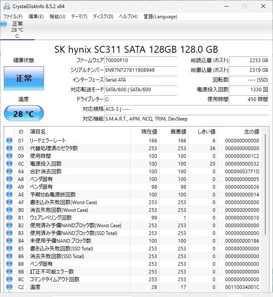Click the 生の値 column header

[239, 131]
